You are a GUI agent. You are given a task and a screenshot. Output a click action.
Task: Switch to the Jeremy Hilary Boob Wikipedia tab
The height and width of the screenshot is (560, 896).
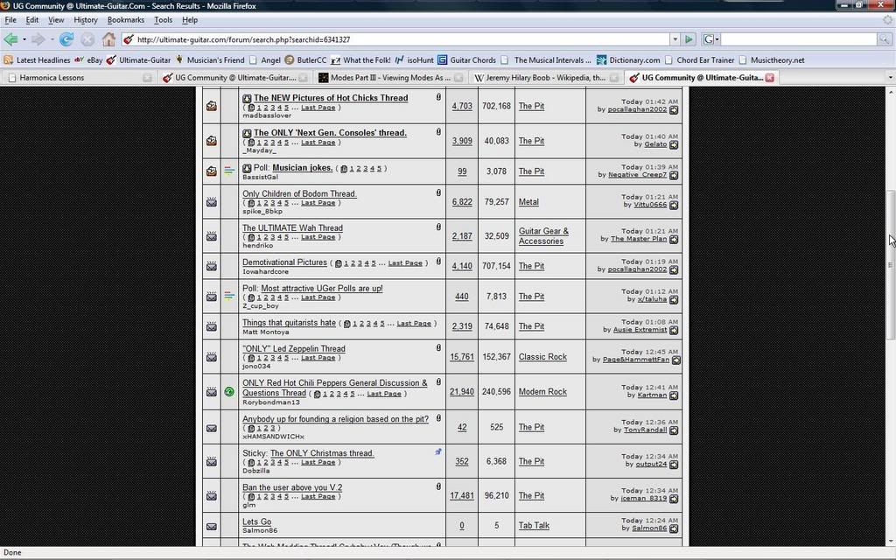pos(546,78)
